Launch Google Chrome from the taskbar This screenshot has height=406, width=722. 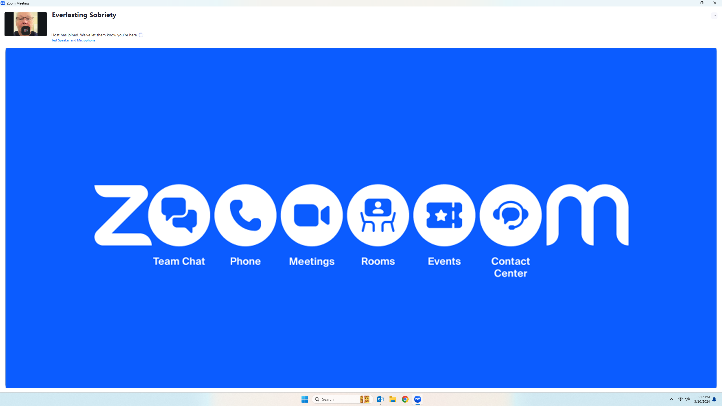click(x=405, y=399)
